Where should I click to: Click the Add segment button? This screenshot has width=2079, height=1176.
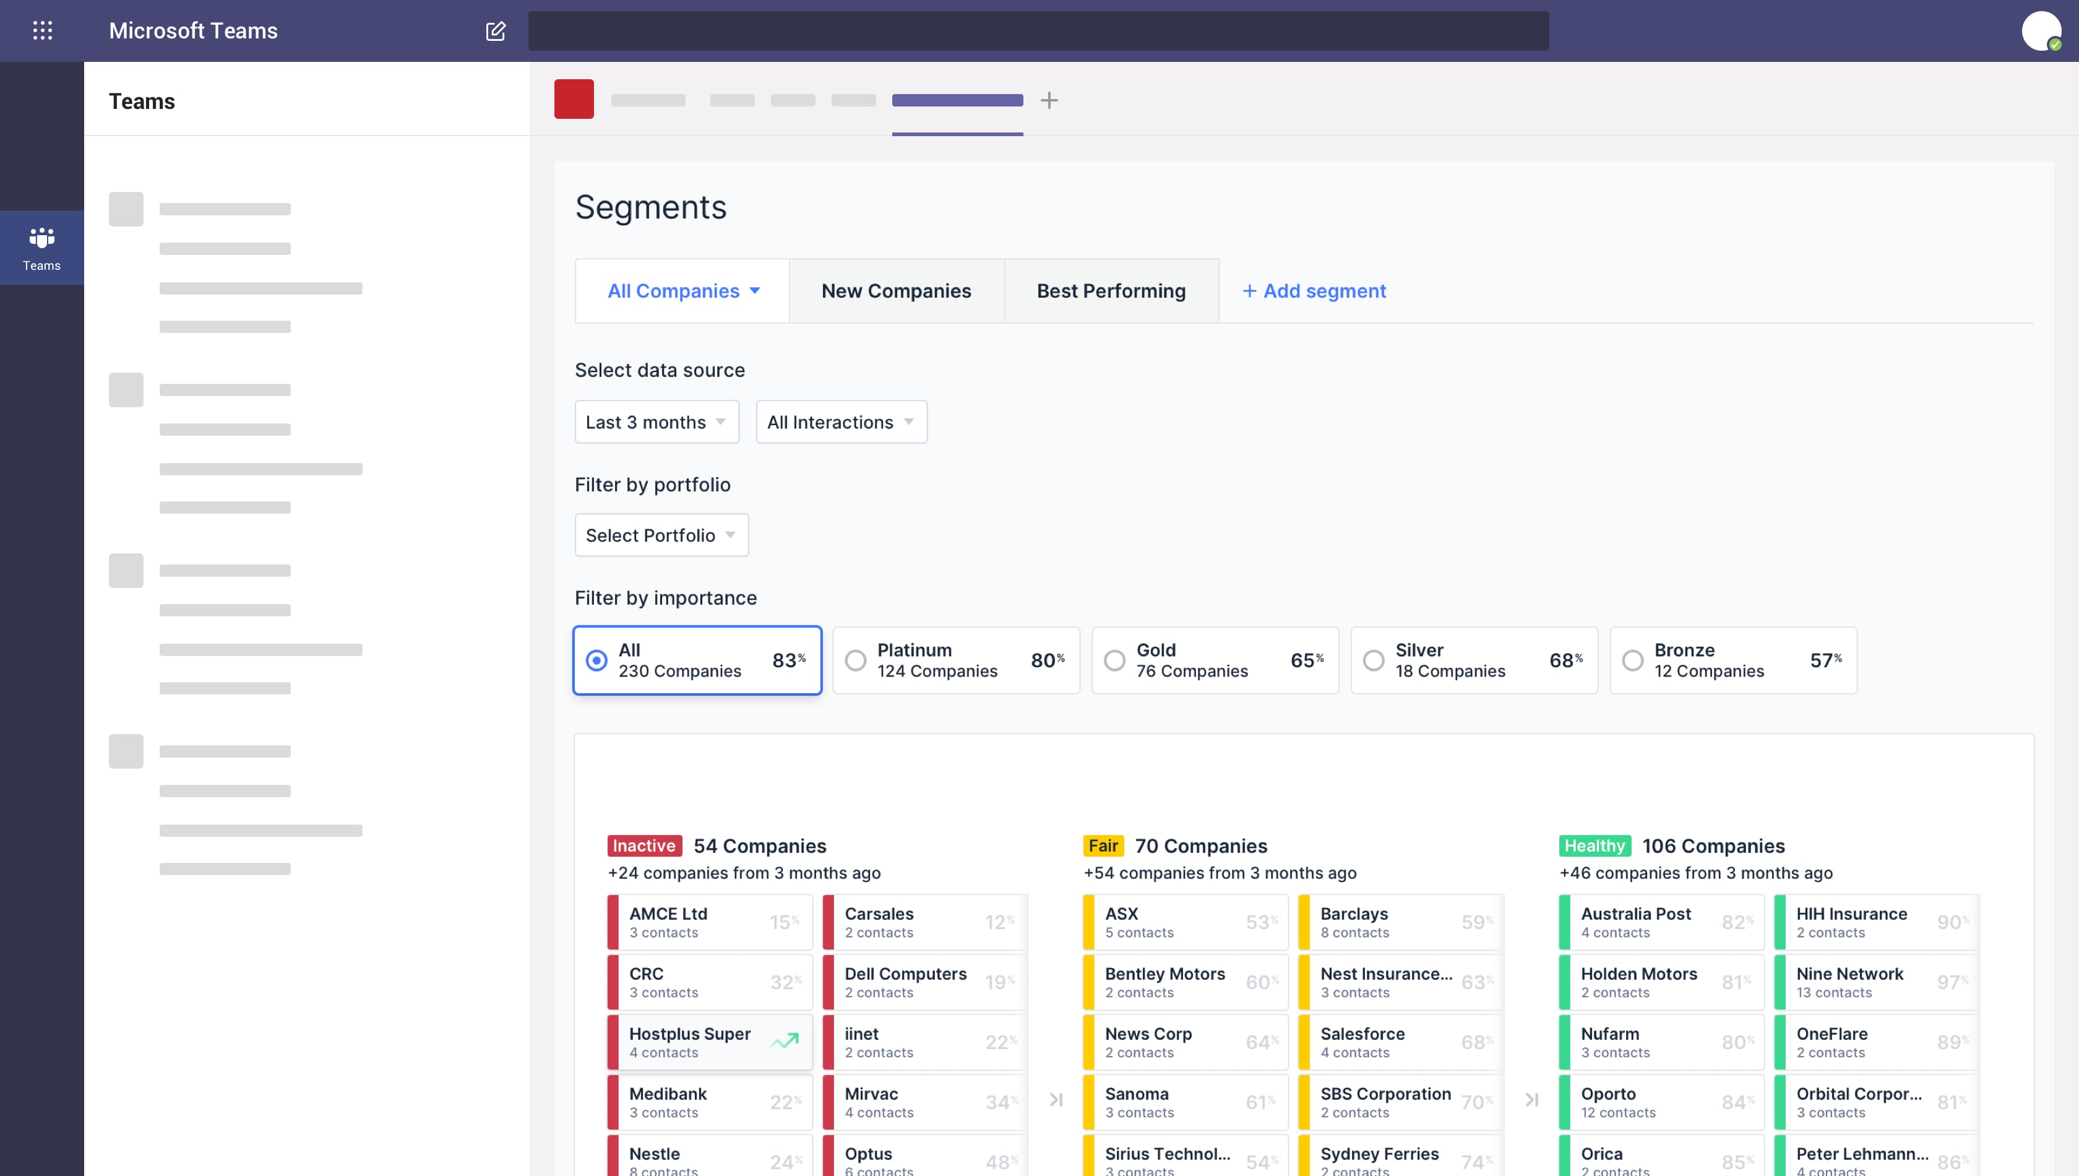[1314, 292]
